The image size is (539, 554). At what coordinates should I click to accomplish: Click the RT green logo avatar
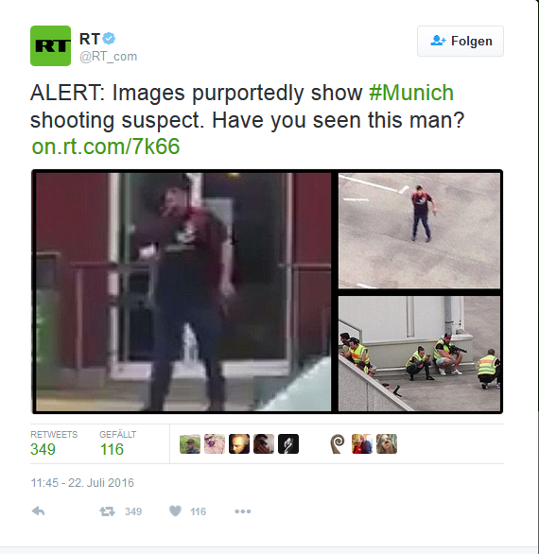click(x=50, y=45)
